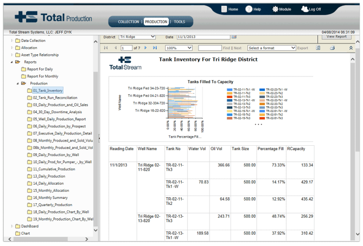This screenshot has width=363, height=246.
Task: Click the Total Production logo
Action: point(54,17)
